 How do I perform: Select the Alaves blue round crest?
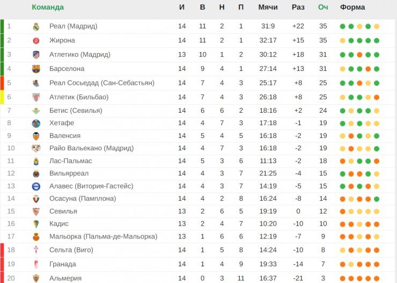coord(36,186)
